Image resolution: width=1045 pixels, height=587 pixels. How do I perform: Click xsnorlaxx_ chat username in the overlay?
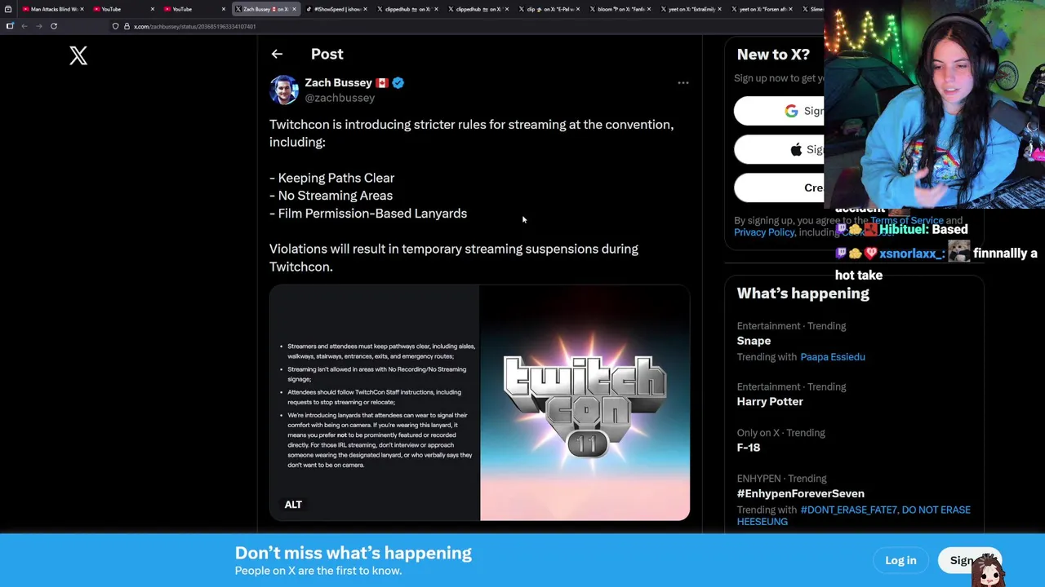912,254
